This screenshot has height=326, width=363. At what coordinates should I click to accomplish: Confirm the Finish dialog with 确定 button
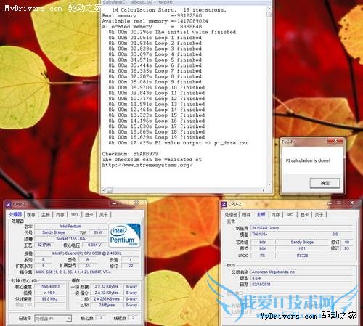coord(325,183)
